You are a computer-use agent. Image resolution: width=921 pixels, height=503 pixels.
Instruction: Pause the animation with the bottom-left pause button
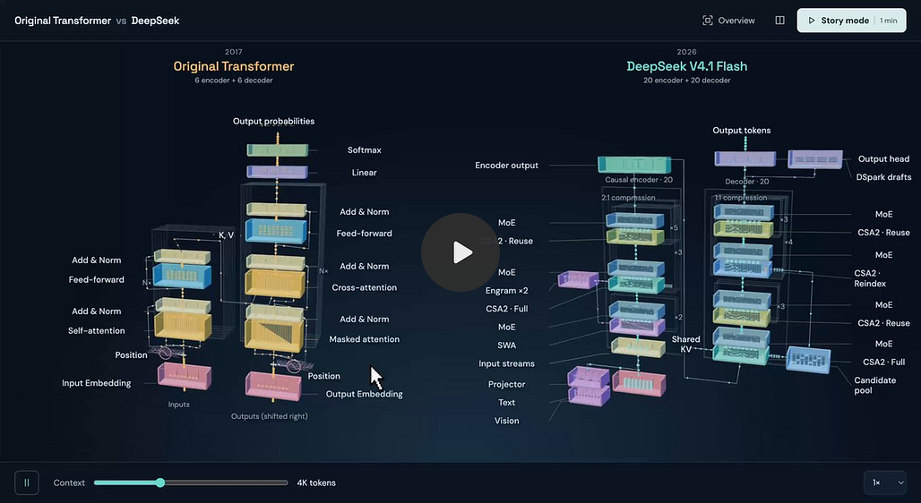click(x=27, y=482)
